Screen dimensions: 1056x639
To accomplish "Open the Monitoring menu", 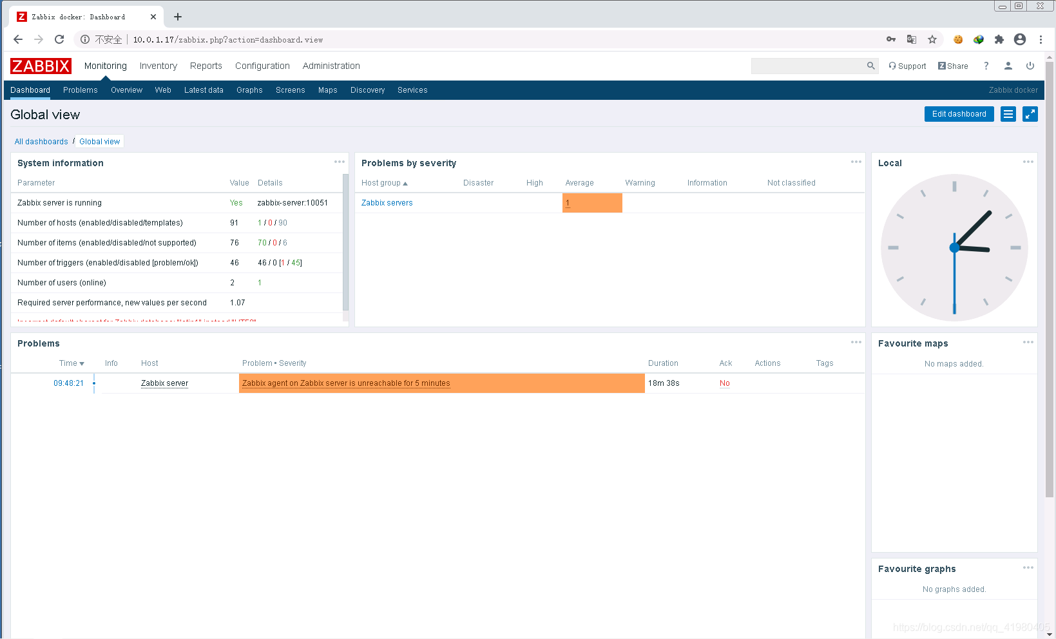I will click(x=106, y=66).
